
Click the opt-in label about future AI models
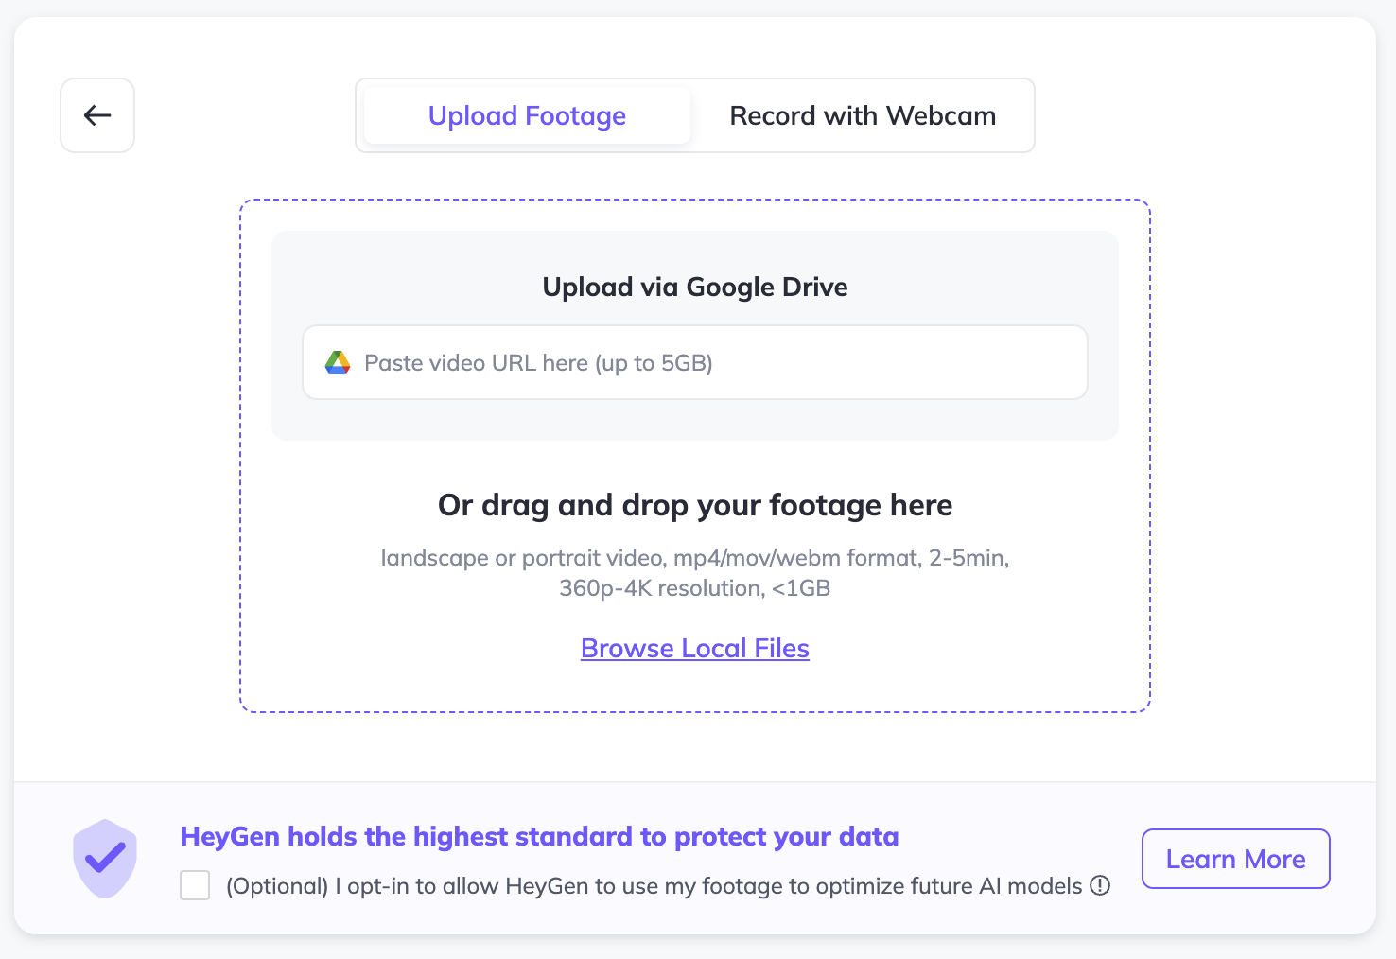pyautogui.click(x=653, y=886)
